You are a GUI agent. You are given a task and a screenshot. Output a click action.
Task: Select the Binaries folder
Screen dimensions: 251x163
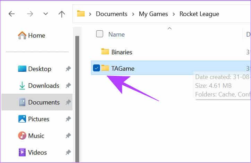(122, 52)
